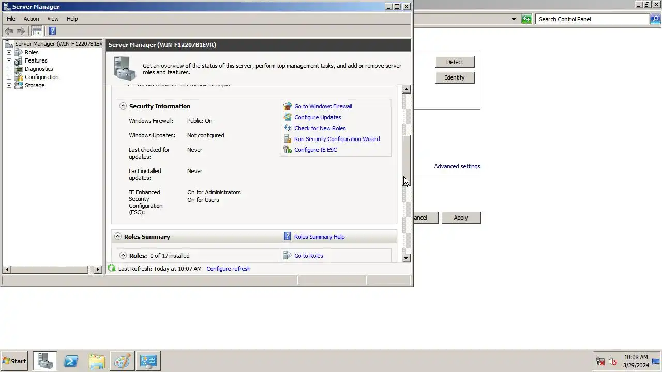
Task: Click the green Go button beside address bar
Action: click(526, 19)
